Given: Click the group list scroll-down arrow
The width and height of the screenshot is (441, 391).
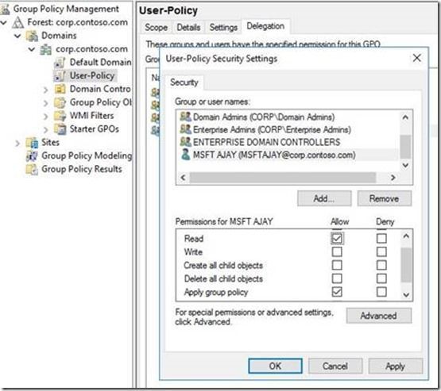Looking at the screenshot, I should click(405, 165).
